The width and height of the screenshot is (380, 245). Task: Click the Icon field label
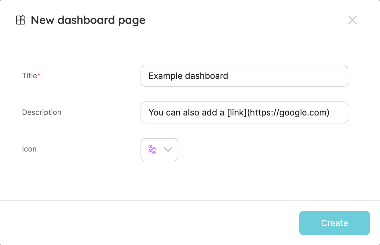29,149
